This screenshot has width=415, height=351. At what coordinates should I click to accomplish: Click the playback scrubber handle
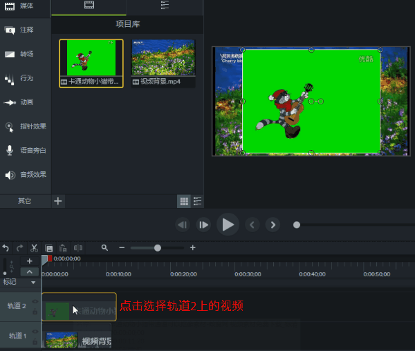pos(297,225)
